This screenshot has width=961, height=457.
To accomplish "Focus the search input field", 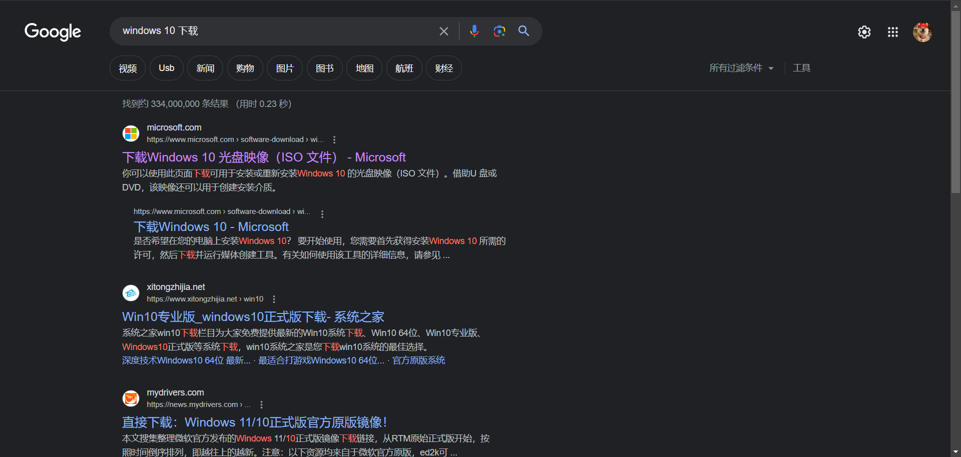I will point(275,31).
